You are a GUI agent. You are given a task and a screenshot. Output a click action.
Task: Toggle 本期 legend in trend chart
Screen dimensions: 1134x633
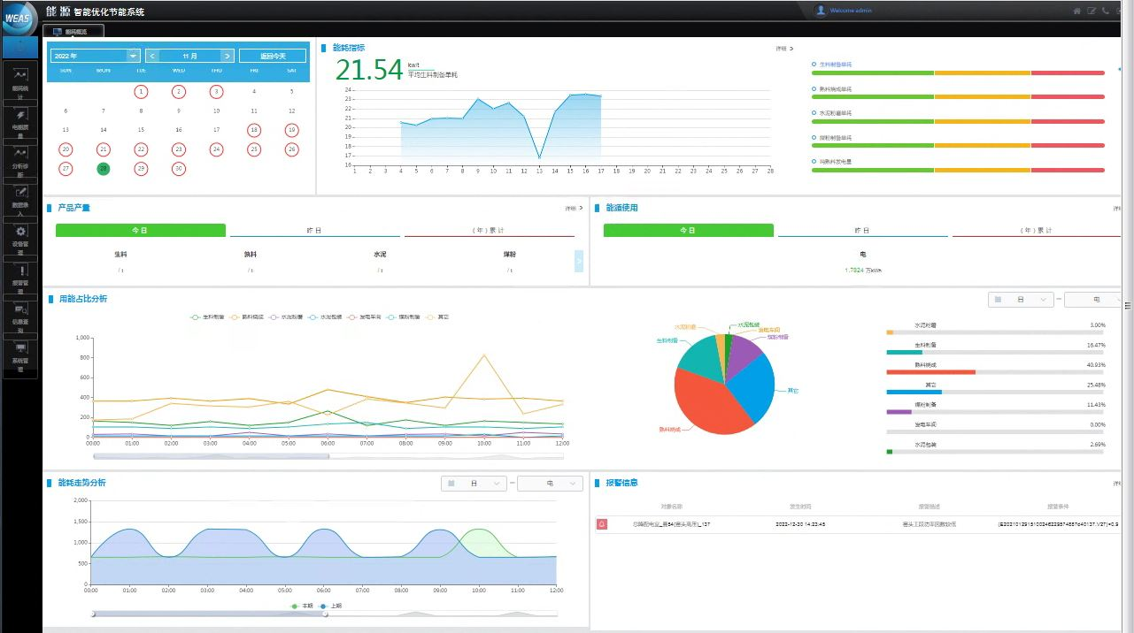pyautogui.click(x=303, y=606)
